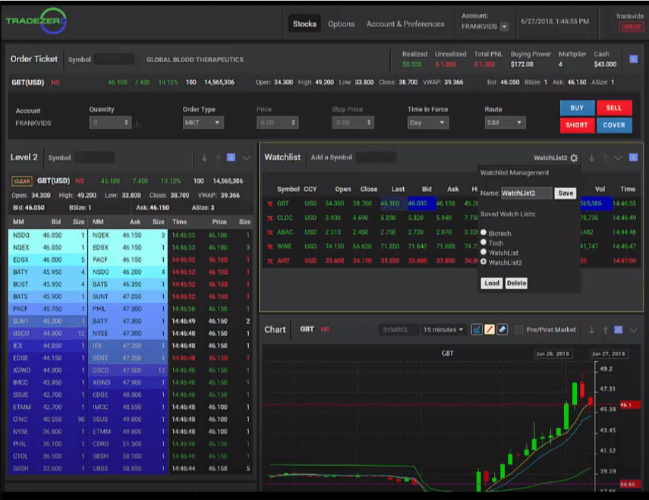Collapse the Level 2 panel chevron
This screenshot has height=500, width=649.
[246, 158]
